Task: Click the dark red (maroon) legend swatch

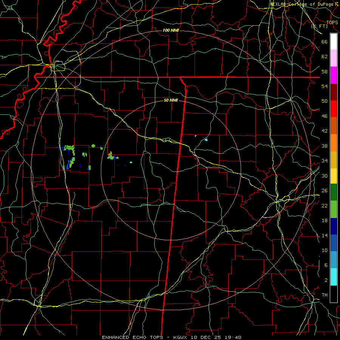Action: pos(334,92)
